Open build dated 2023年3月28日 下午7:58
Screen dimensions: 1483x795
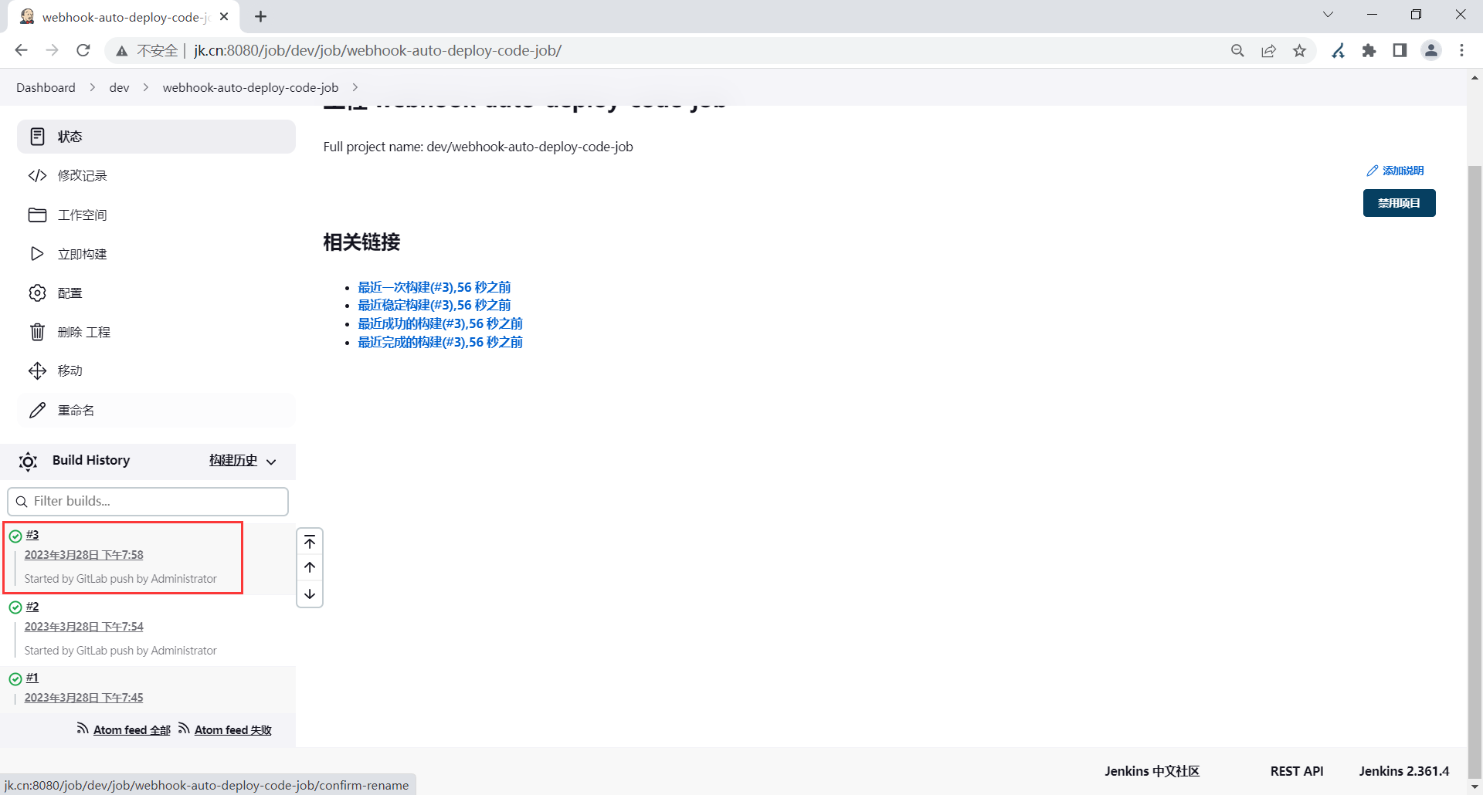84,555
